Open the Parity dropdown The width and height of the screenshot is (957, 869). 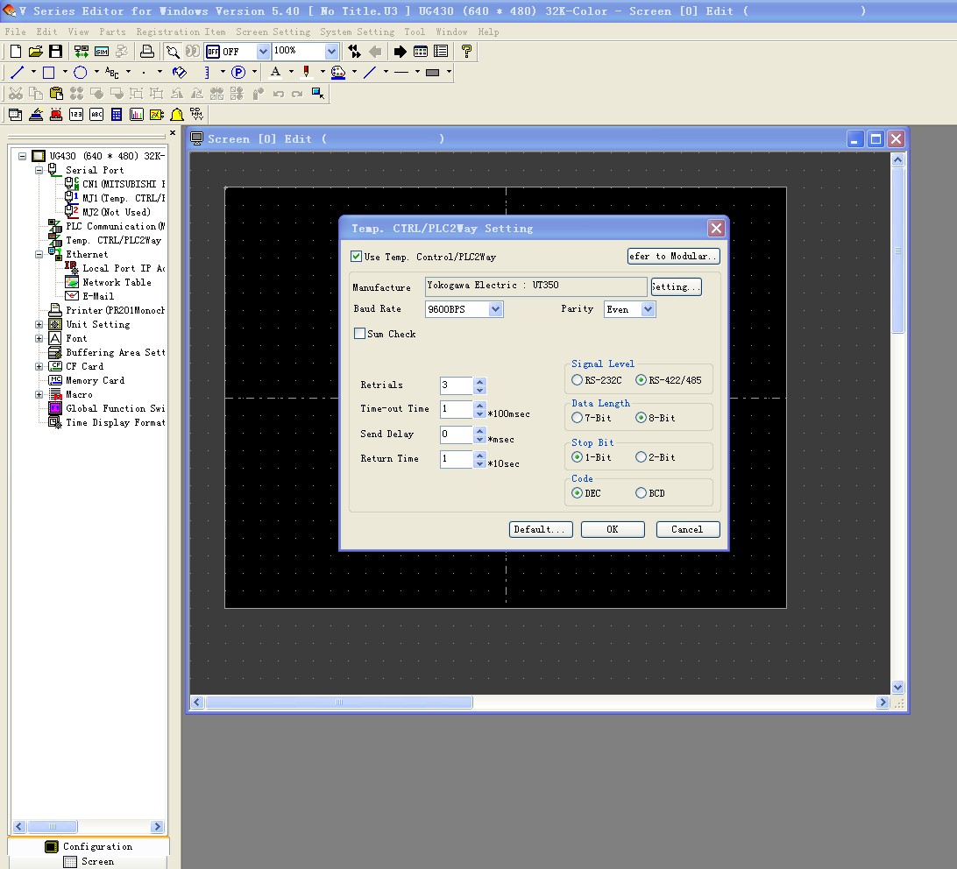[648, 309]
